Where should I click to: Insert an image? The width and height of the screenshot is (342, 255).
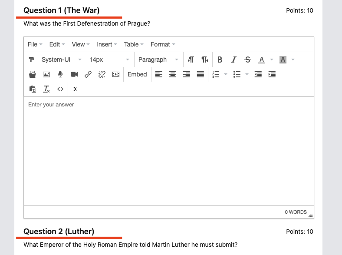(46, 74)
